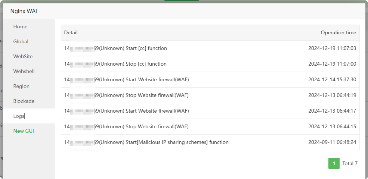
Task: Click the 2024-12-14 15:37:30 timestamp
Action: point(332,80)
